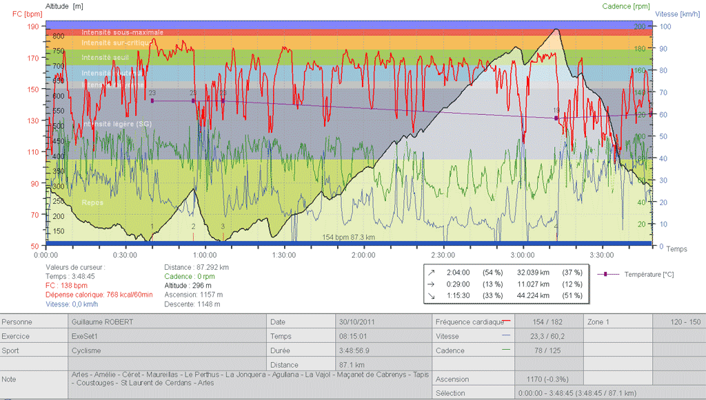The image size is (706, 400).
Task: Click the Personne field showing Guillaume ROBERT
Action: (x=167, y=322)
